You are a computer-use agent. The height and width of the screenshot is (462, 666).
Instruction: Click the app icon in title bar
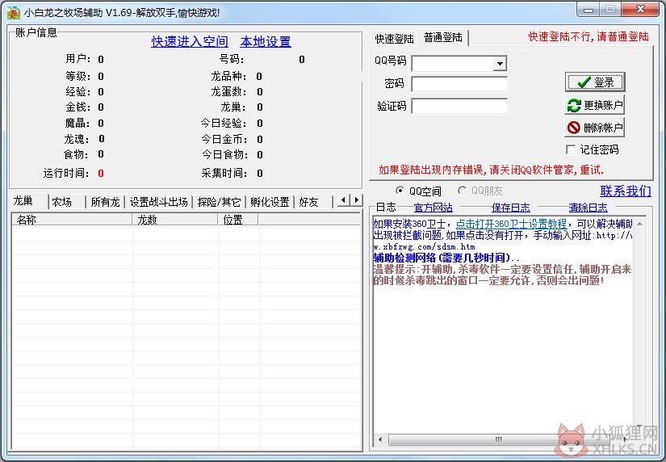14,13
